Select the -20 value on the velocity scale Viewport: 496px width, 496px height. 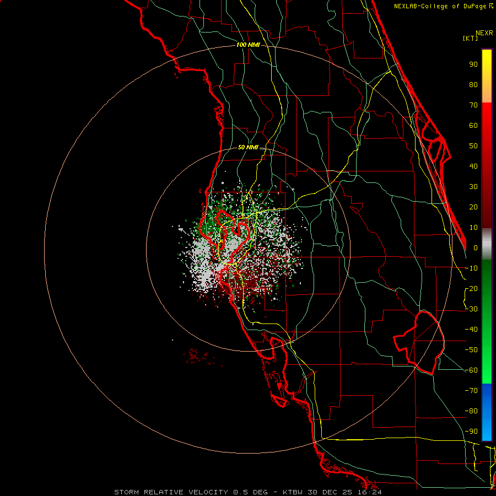pos(471,288)
